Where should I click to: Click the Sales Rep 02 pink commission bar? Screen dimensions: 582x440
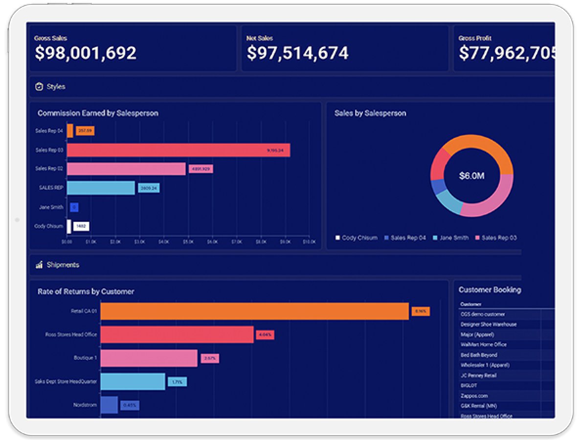(x=126, y=169)
